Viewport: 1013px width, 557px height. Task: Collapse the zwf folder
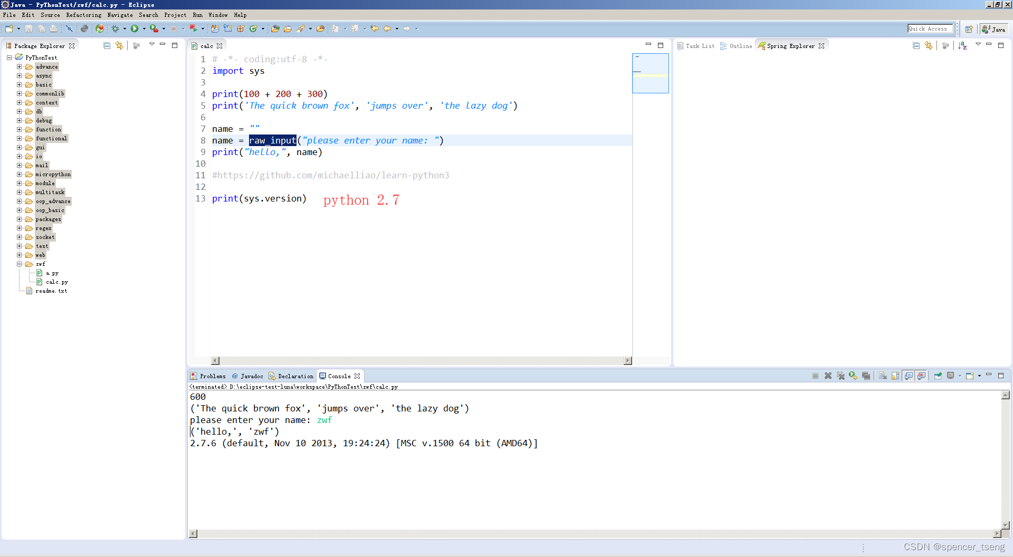[20, 264]
